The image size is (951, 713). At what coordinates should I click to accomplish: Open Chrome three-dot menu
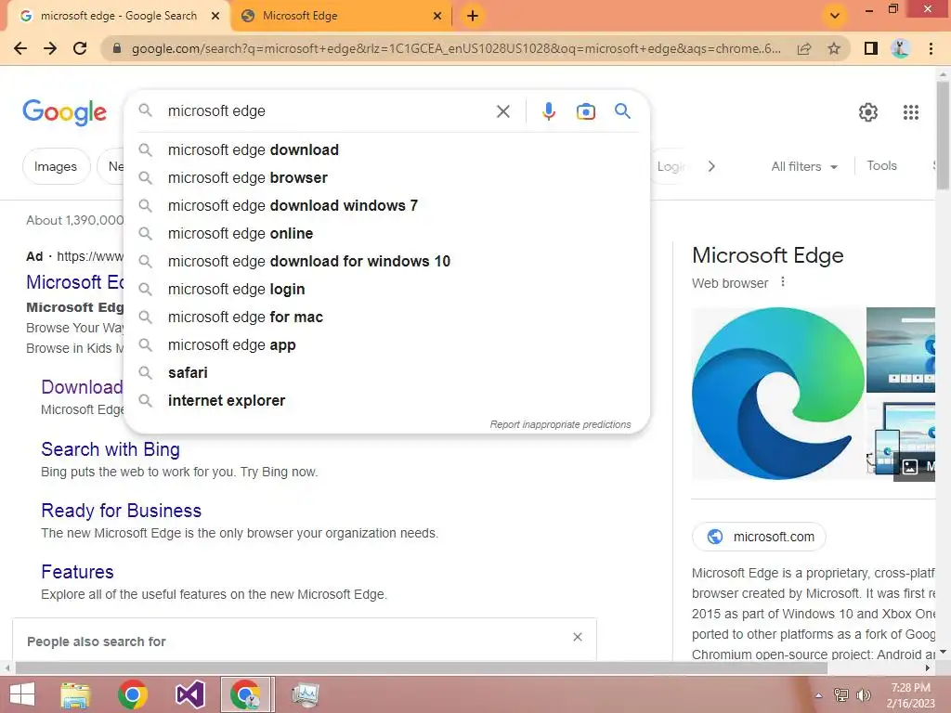pyautogui.click(x=931, y=48)
